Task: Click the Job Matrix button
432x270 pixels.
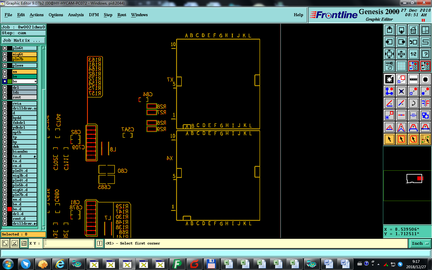Action: pos(23,40)
